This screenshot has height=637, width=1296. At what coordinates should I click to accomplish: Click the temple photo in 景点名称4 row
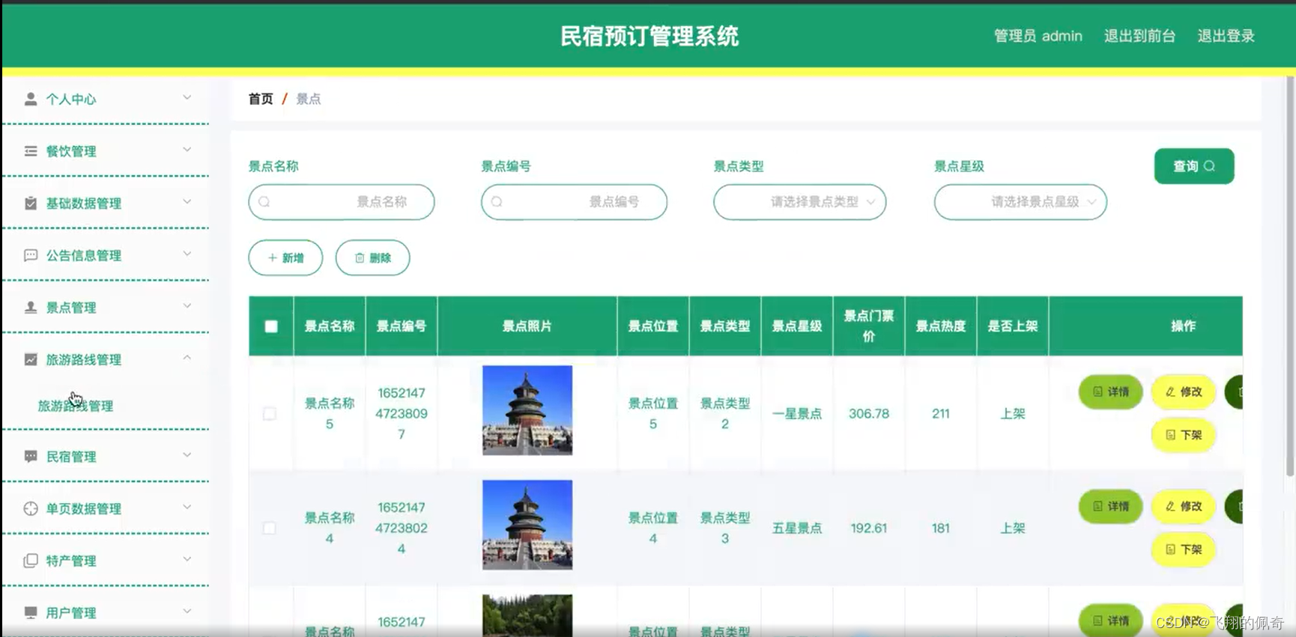527,525
